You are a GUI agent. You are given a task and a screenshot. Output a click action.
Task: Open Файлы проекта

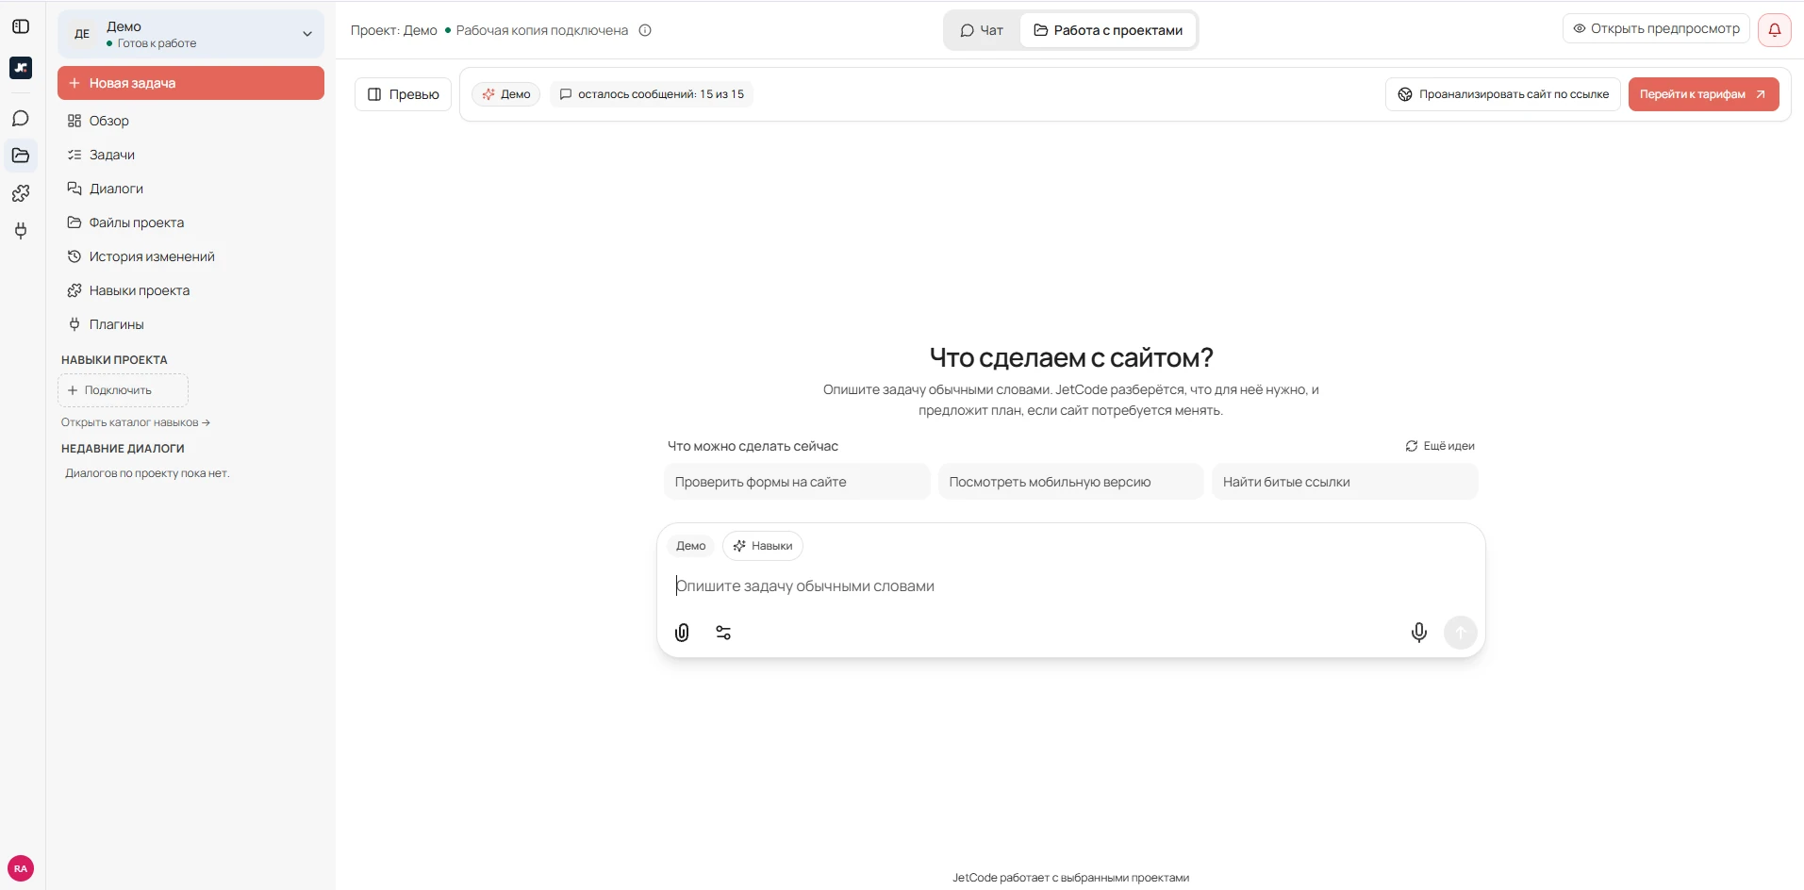(190, 222)
